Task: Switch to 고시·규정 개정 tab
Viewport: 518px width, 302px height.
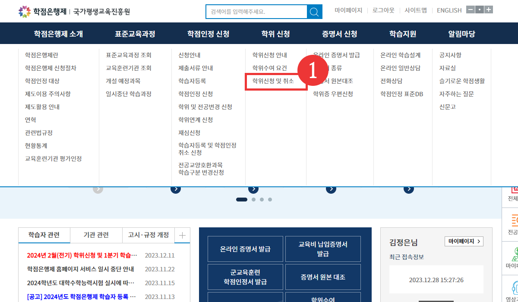Action: (148, 235)
